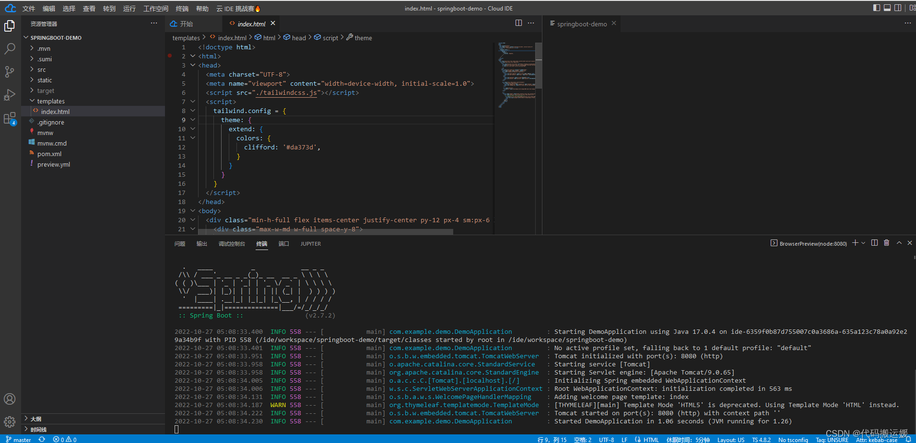916x443 pixels.
Task: Expand the target folder
Action: pos(32,91)
